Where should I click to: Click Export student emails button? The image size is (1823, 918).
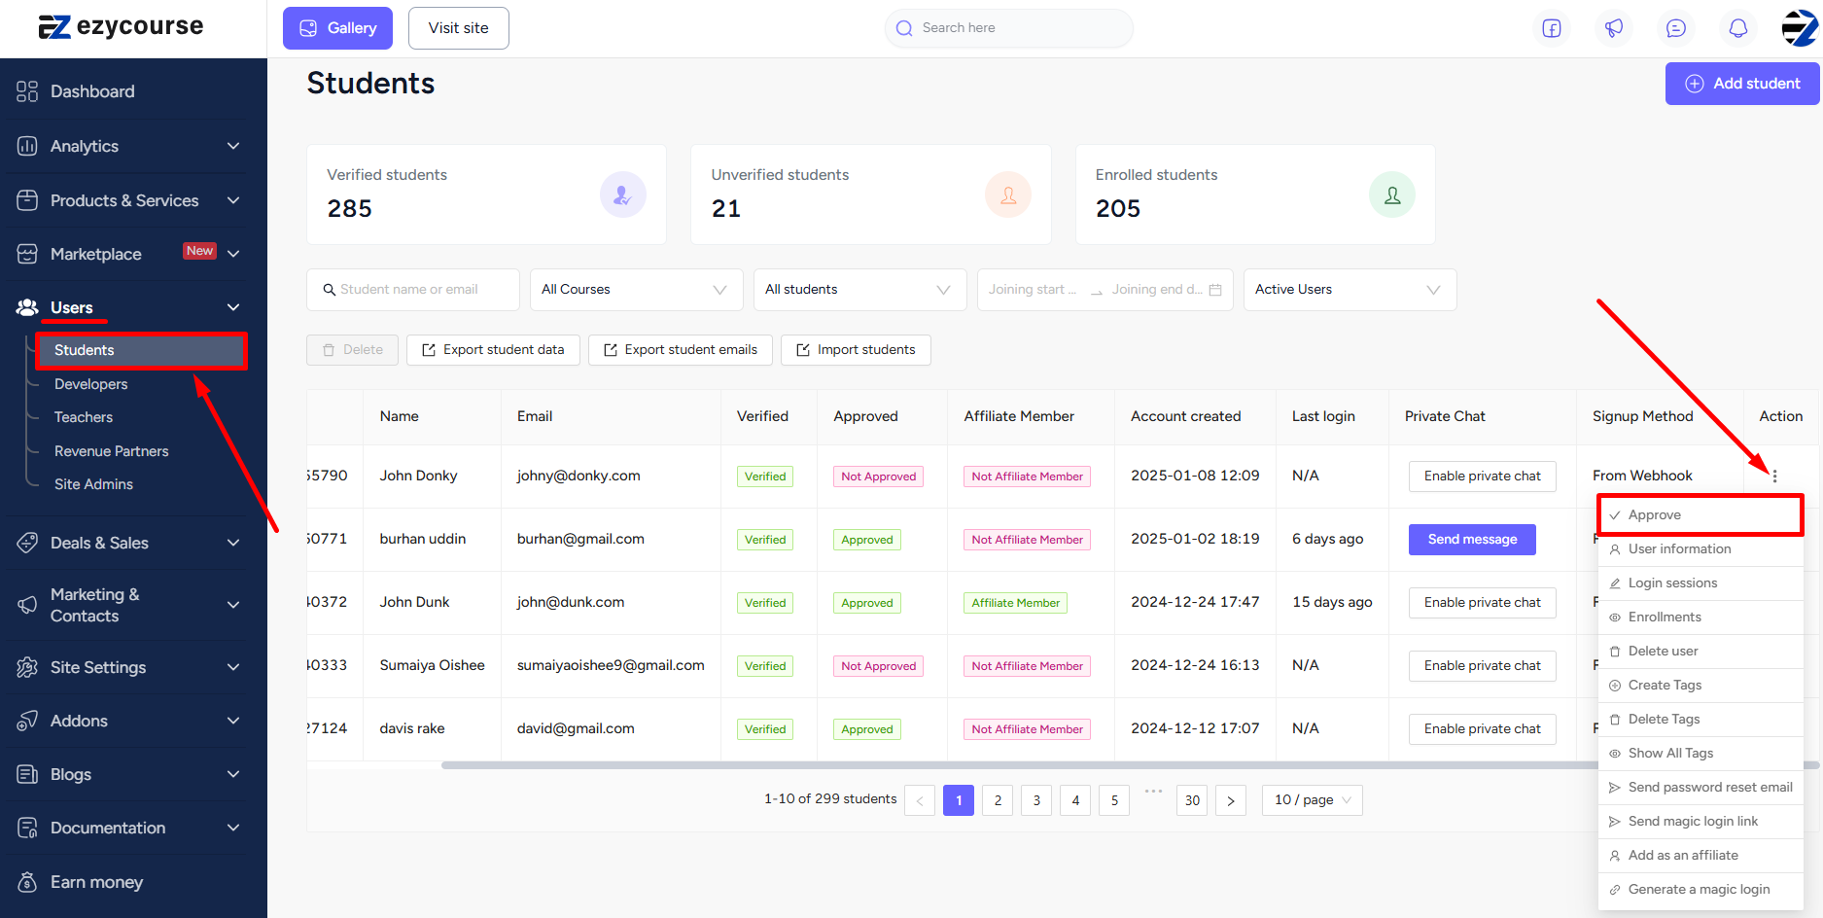coord(681,350)
